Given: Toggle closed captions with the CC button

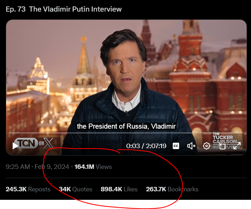Looking at the screenshot, I should 176,146.
